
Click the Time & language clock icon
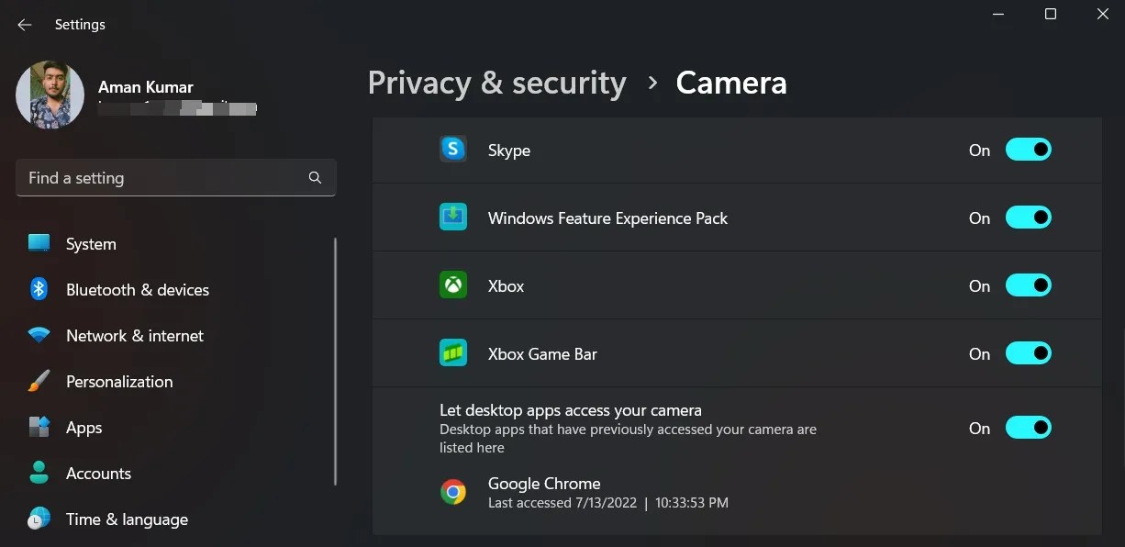[x=39, y=519]
